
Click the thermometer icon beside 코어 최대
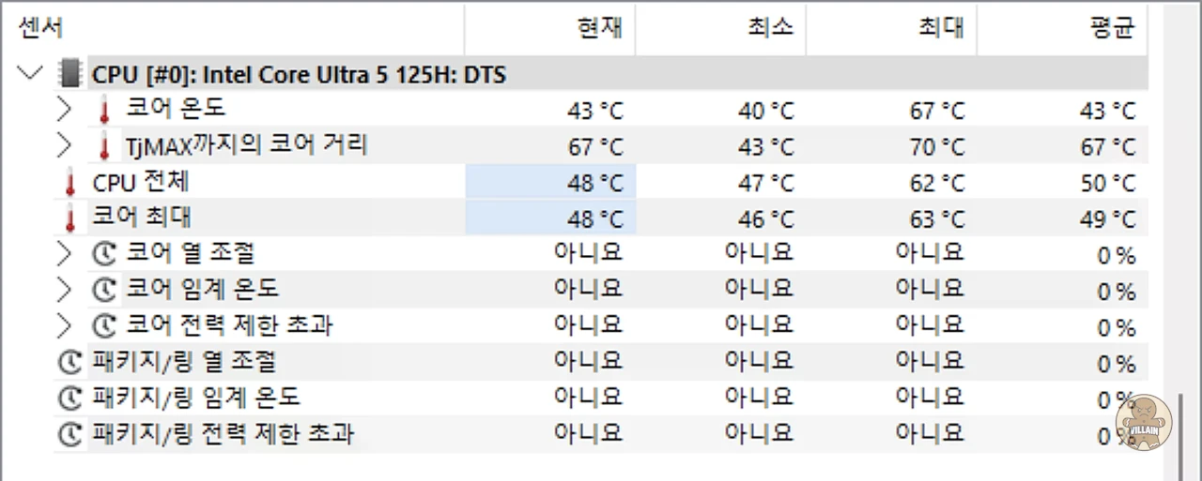[69, 218]
